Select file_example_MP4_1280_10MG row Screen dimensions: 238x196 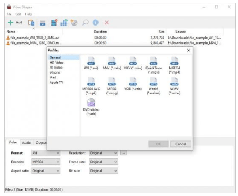tap(114, 43)
